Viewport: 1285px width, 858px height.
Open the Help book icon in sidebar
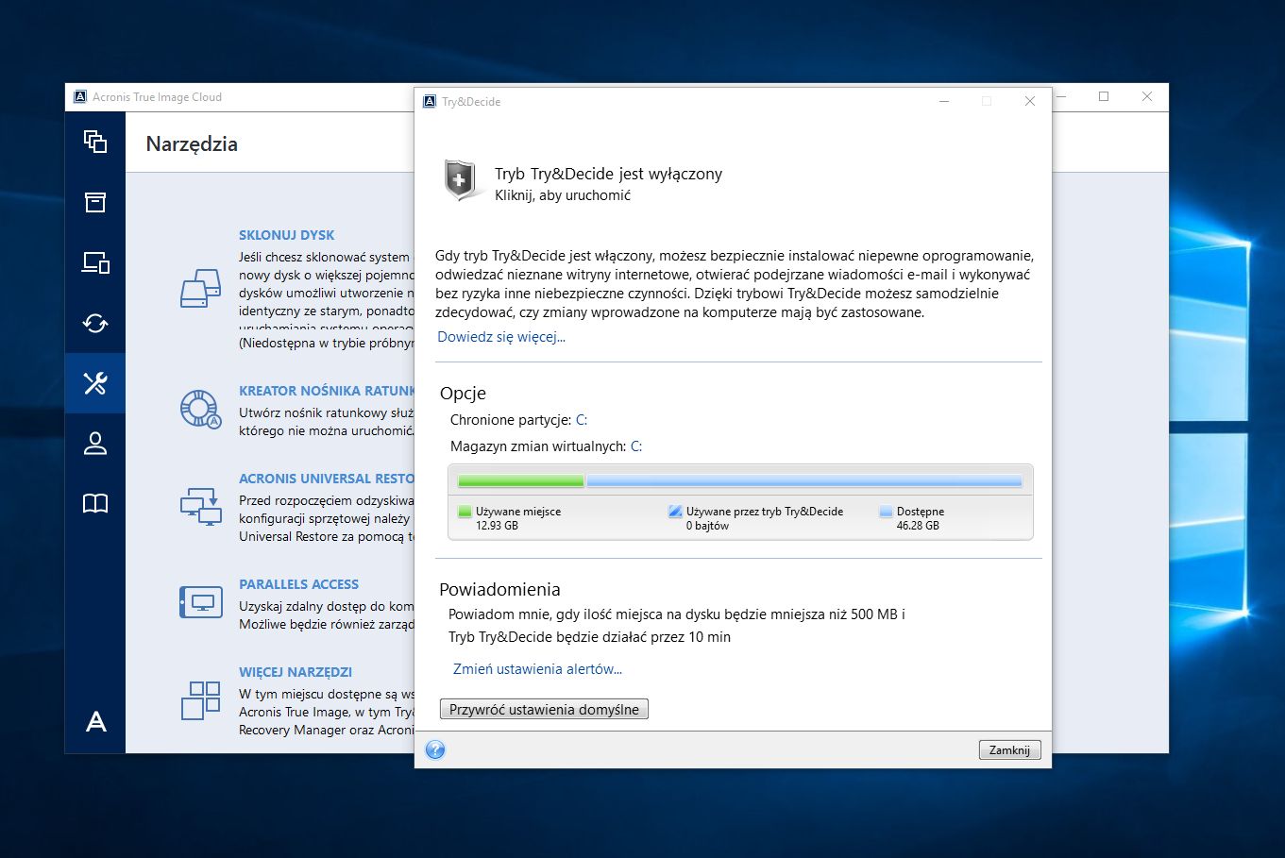pyautogui.click(x=95, y=504)
